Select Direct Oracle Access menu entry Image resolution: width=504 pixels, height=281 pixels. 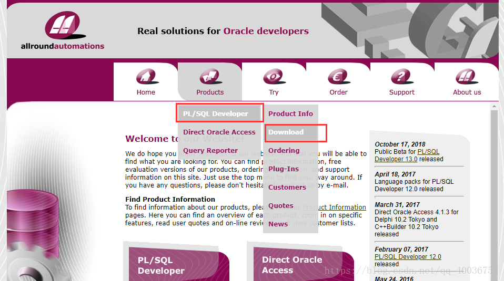(x=219, y=132)
